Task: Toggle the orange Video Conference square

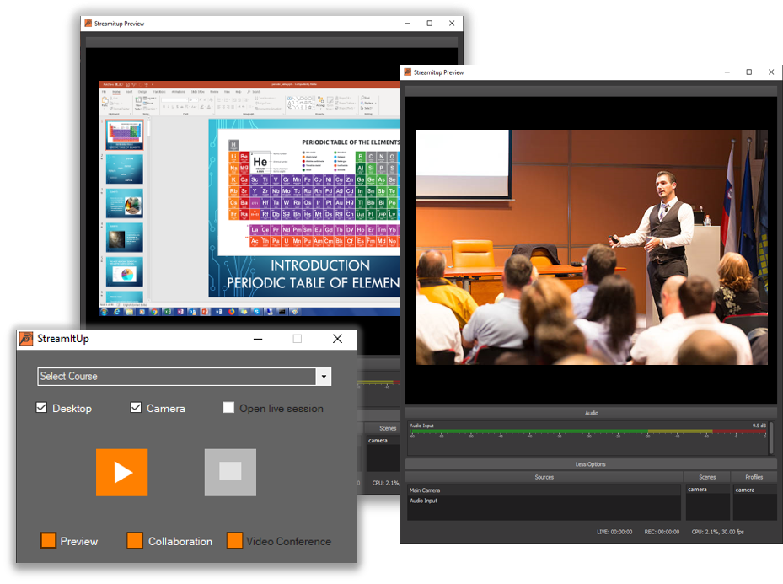Action: 234,540
